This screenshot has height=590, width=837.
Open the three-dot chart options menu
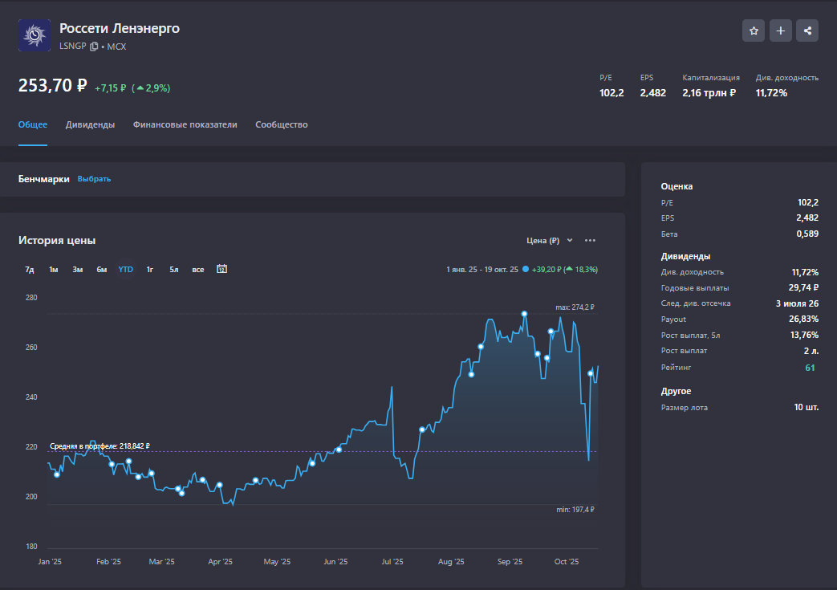[591, 240]
